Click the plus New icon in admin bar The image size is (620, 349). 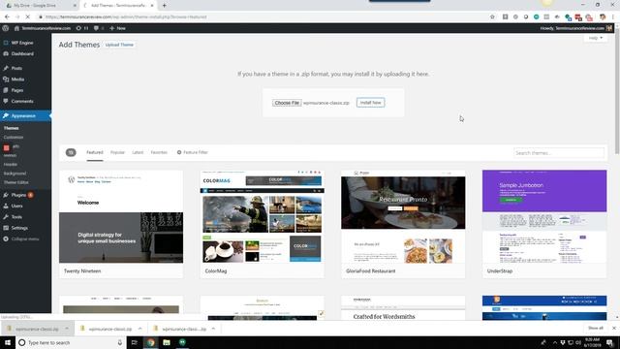click(x=112, y=28)
